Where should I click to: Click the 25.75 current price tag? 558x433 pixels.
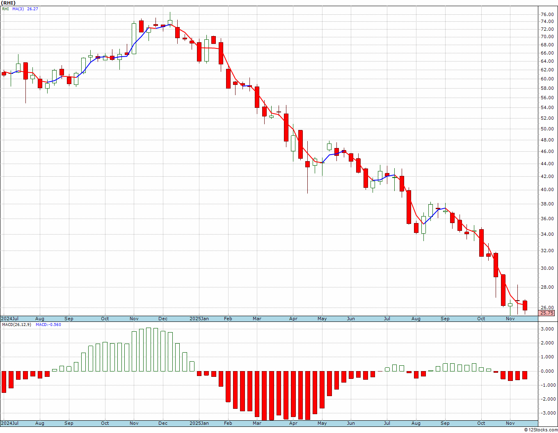pyautogui.click(x=547, y=313)
